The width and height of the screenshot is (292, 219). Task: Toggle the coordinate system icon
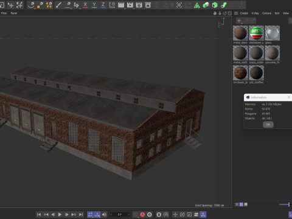point(112,5)
